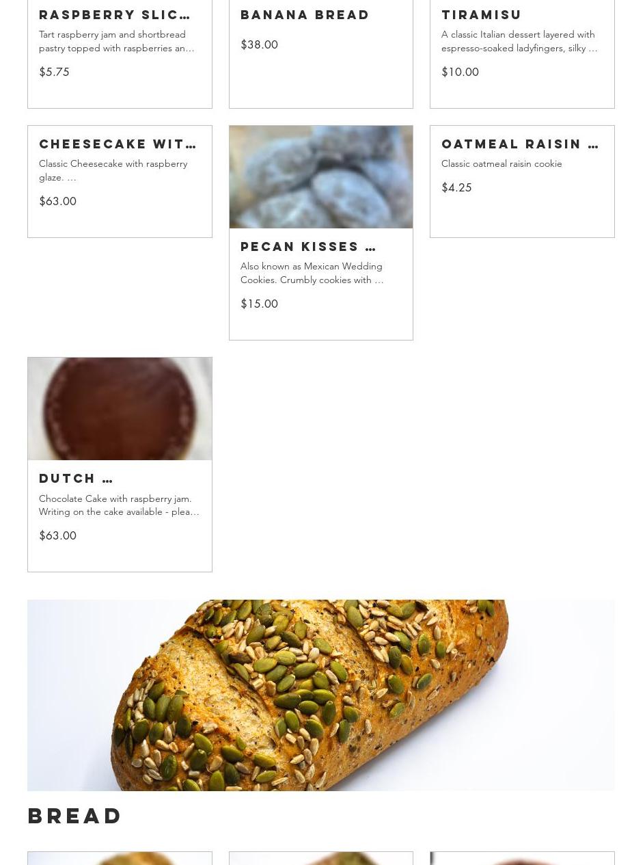Open the Pecan Kisses item title
The width and height of the screenshot is (632, 865).
click(x=308, y=246)
